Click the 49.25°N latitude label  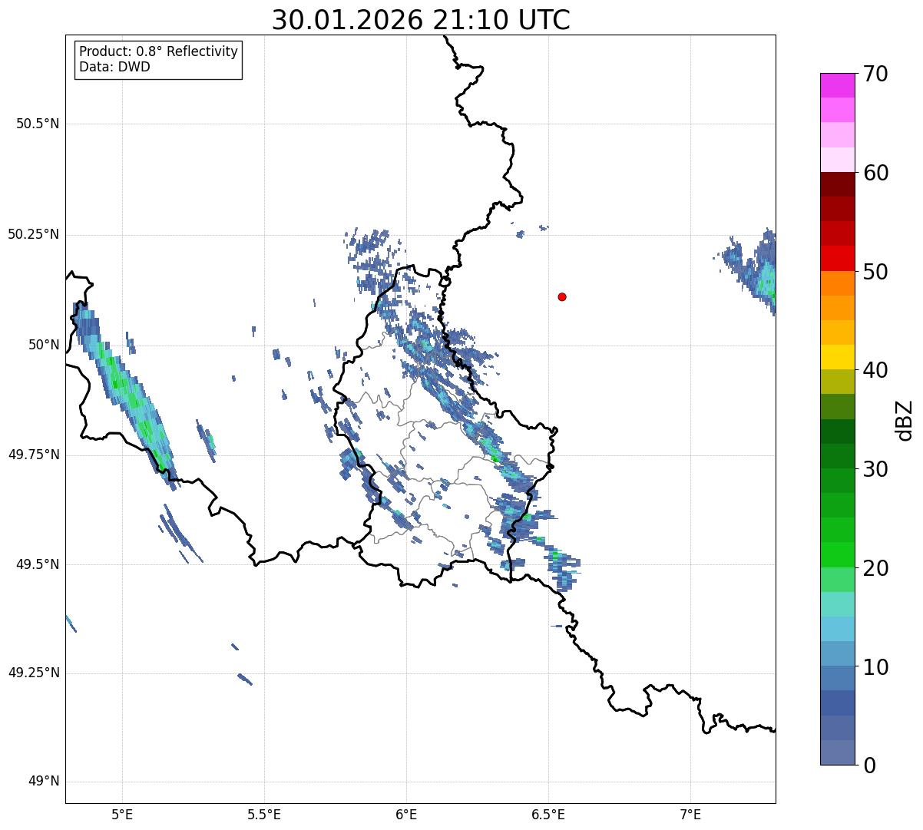click(33, 673)
